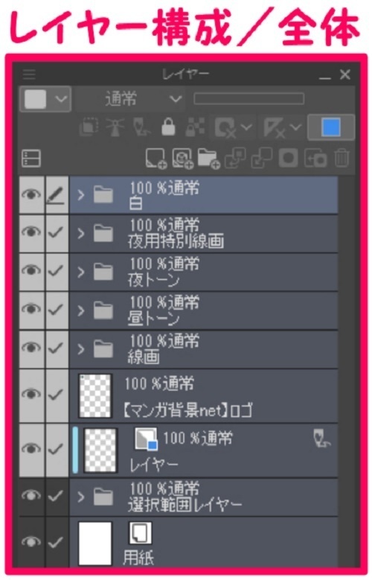
Task: Click the new vector layer icon
Action: click(182, 159)
